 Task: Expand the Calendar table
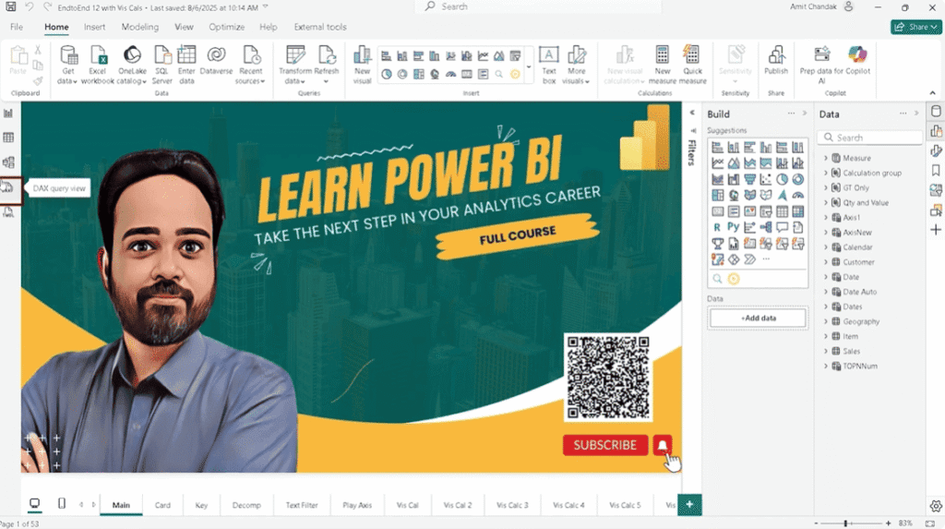(x=826, y=247)
